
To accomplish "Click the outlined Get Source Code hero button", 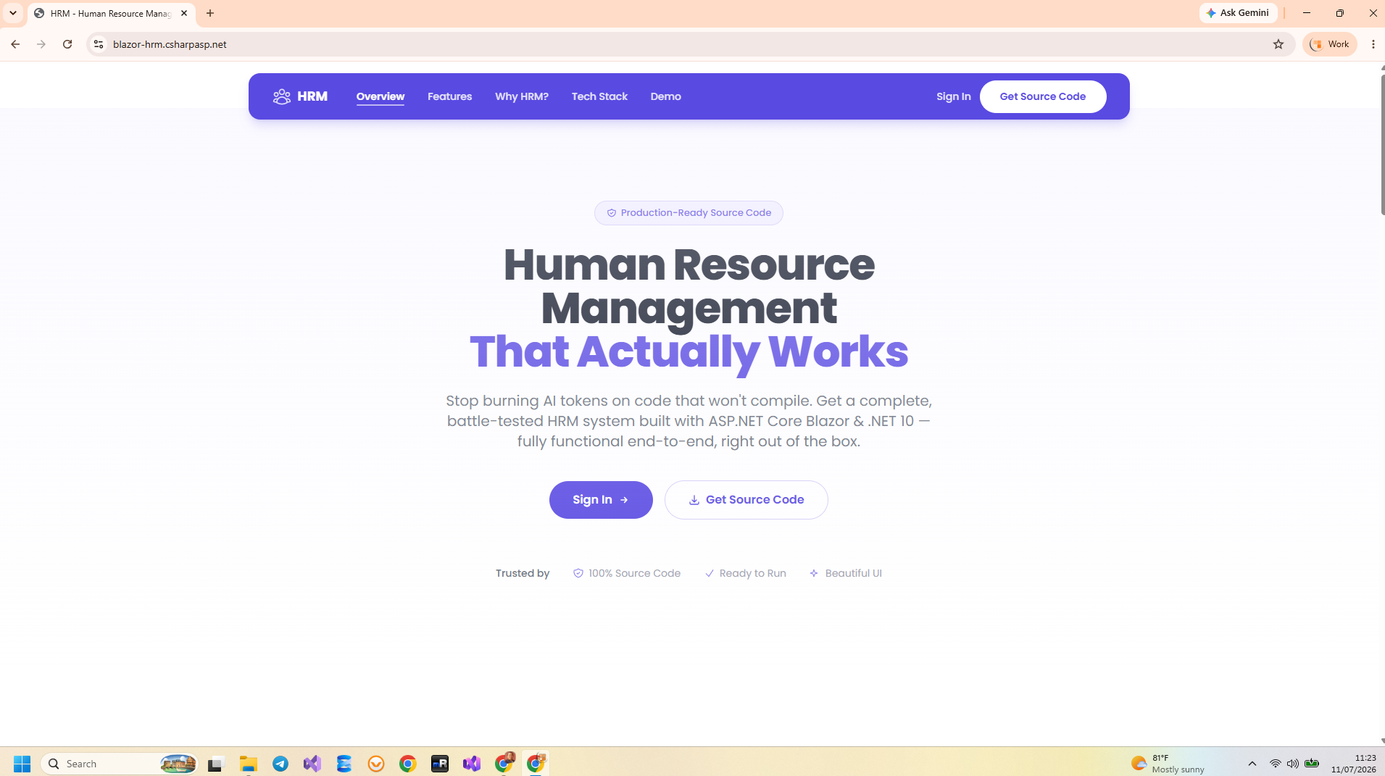I will coord(746,500).
